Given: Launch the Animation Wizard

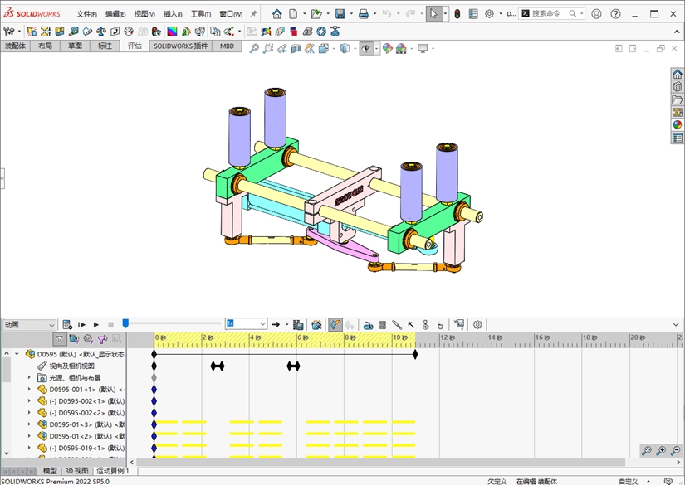Looking at the screenshot, I should (x=316, y=325).
